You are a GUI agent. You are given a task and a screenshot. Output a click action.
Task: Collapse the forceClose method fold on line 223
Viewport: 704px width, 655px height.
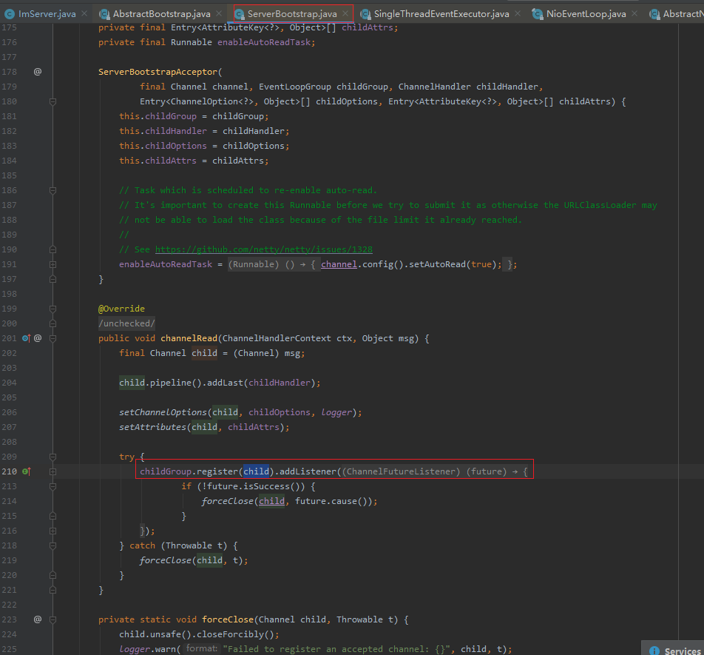tap(53, 619)
